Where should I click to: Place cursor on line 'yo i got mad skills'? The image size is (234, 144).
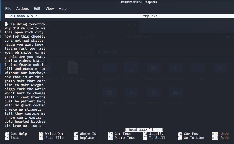click(x=24, y=40)
